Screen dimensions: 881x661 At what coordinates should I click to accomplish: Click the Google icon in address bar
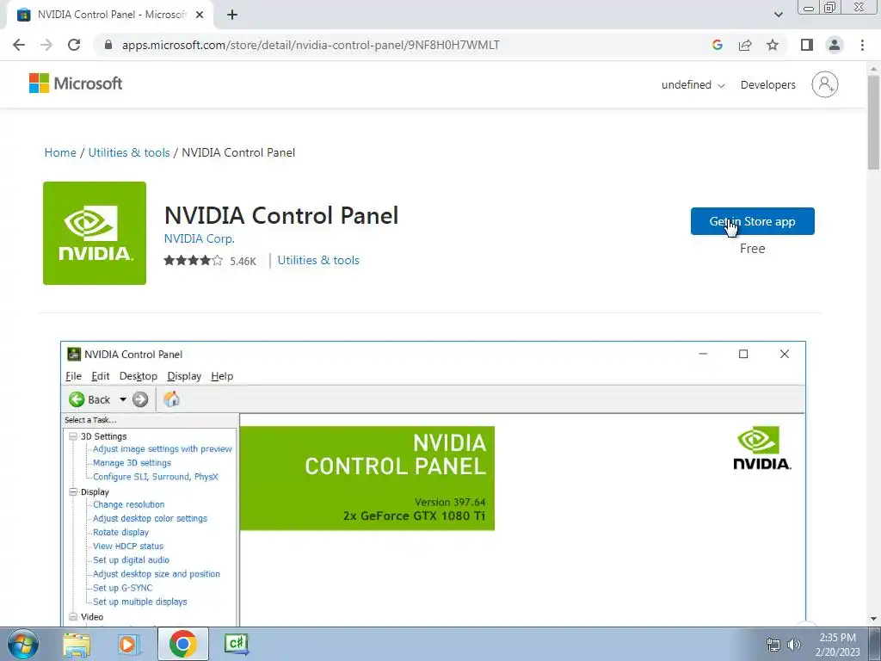(717, 45)
